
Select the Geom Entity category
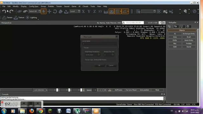(x=189, y=40)
